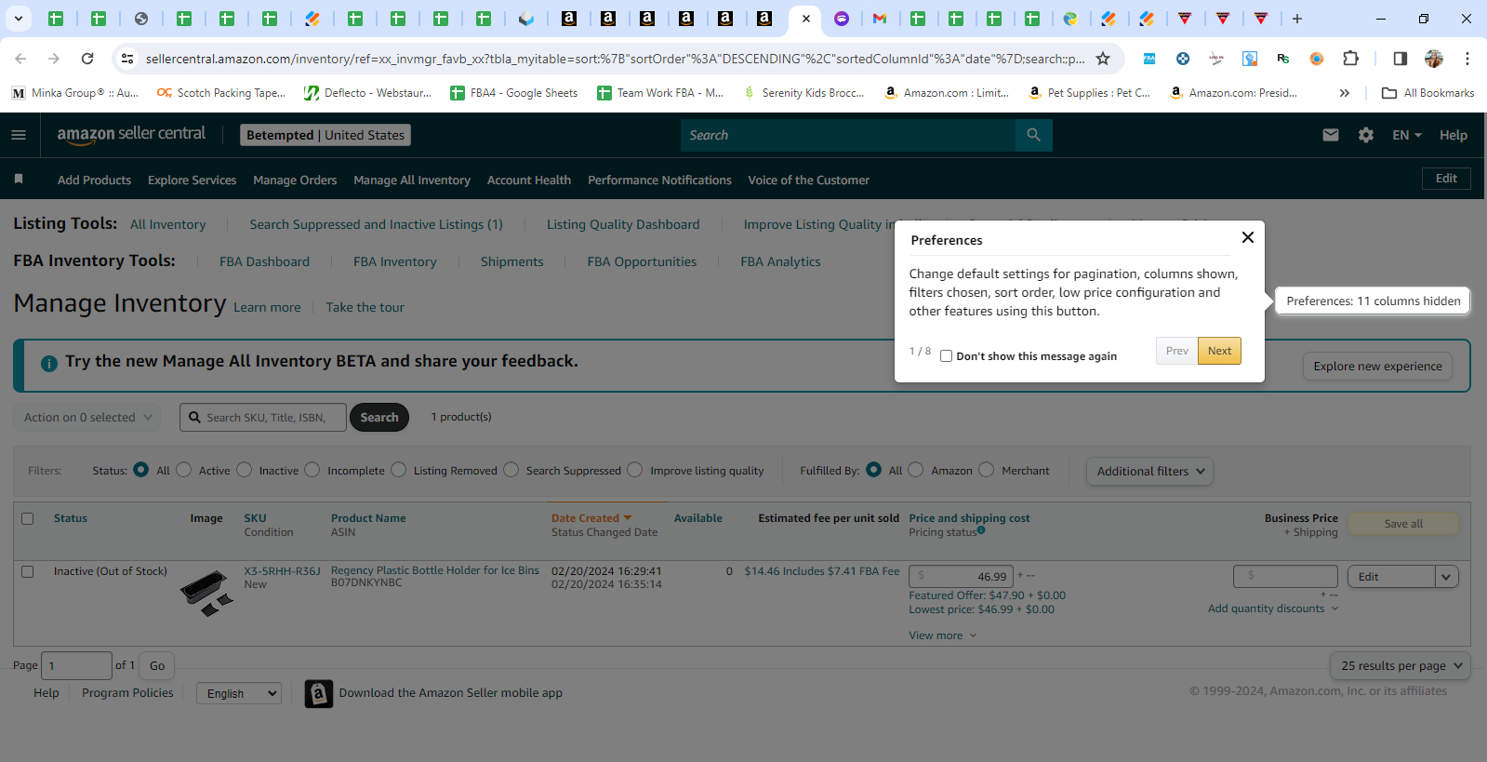View site information icon in address bar
The height and width of the screenshot is (762, 1487).
pyautogui.click(x=127, y=59)
